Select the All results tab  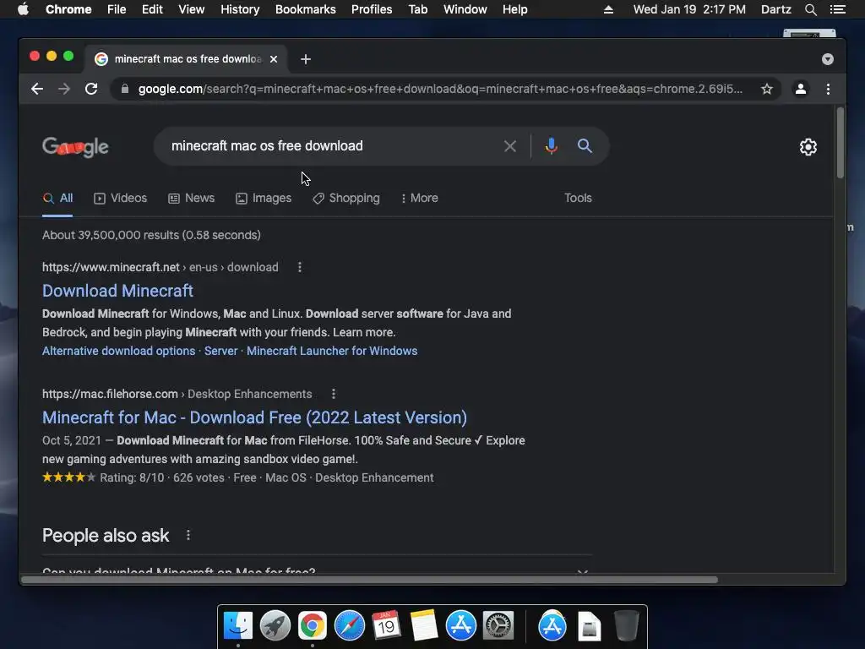(58, 198)
